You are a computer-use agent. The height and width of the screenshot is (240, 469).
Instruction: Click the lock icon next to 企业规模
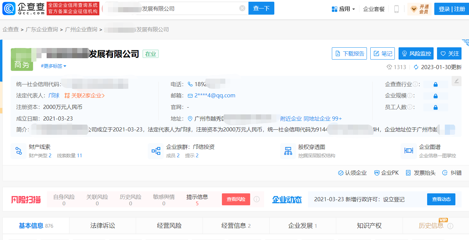pos(435,96)
